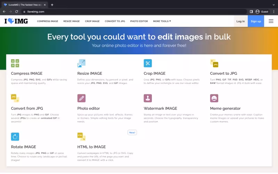Image resolution: width=278 pixels, height=174 pixels.
Task: Open RESIZE IMAGE in the nav bar
Action: click(x=72, y=21)
